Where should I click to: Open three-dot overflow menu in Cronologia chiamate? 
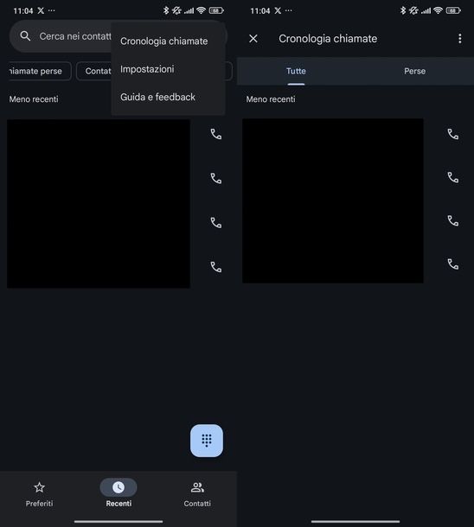point(460,39)
